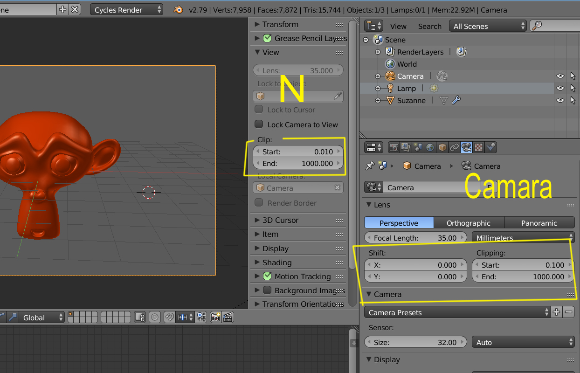Add a camera preset with plus button
The height and width of the screenshot is (373, 580).
(x=557, y=312)
